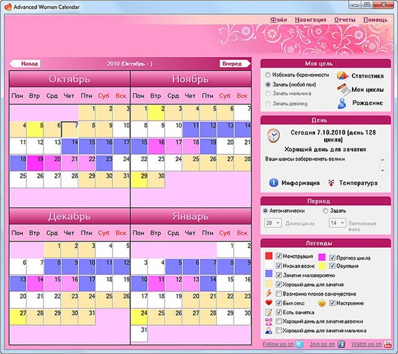Click the YouTube watch icon
Image resolution: width=398 pixels, height=354 pixels.
(387, 344)
